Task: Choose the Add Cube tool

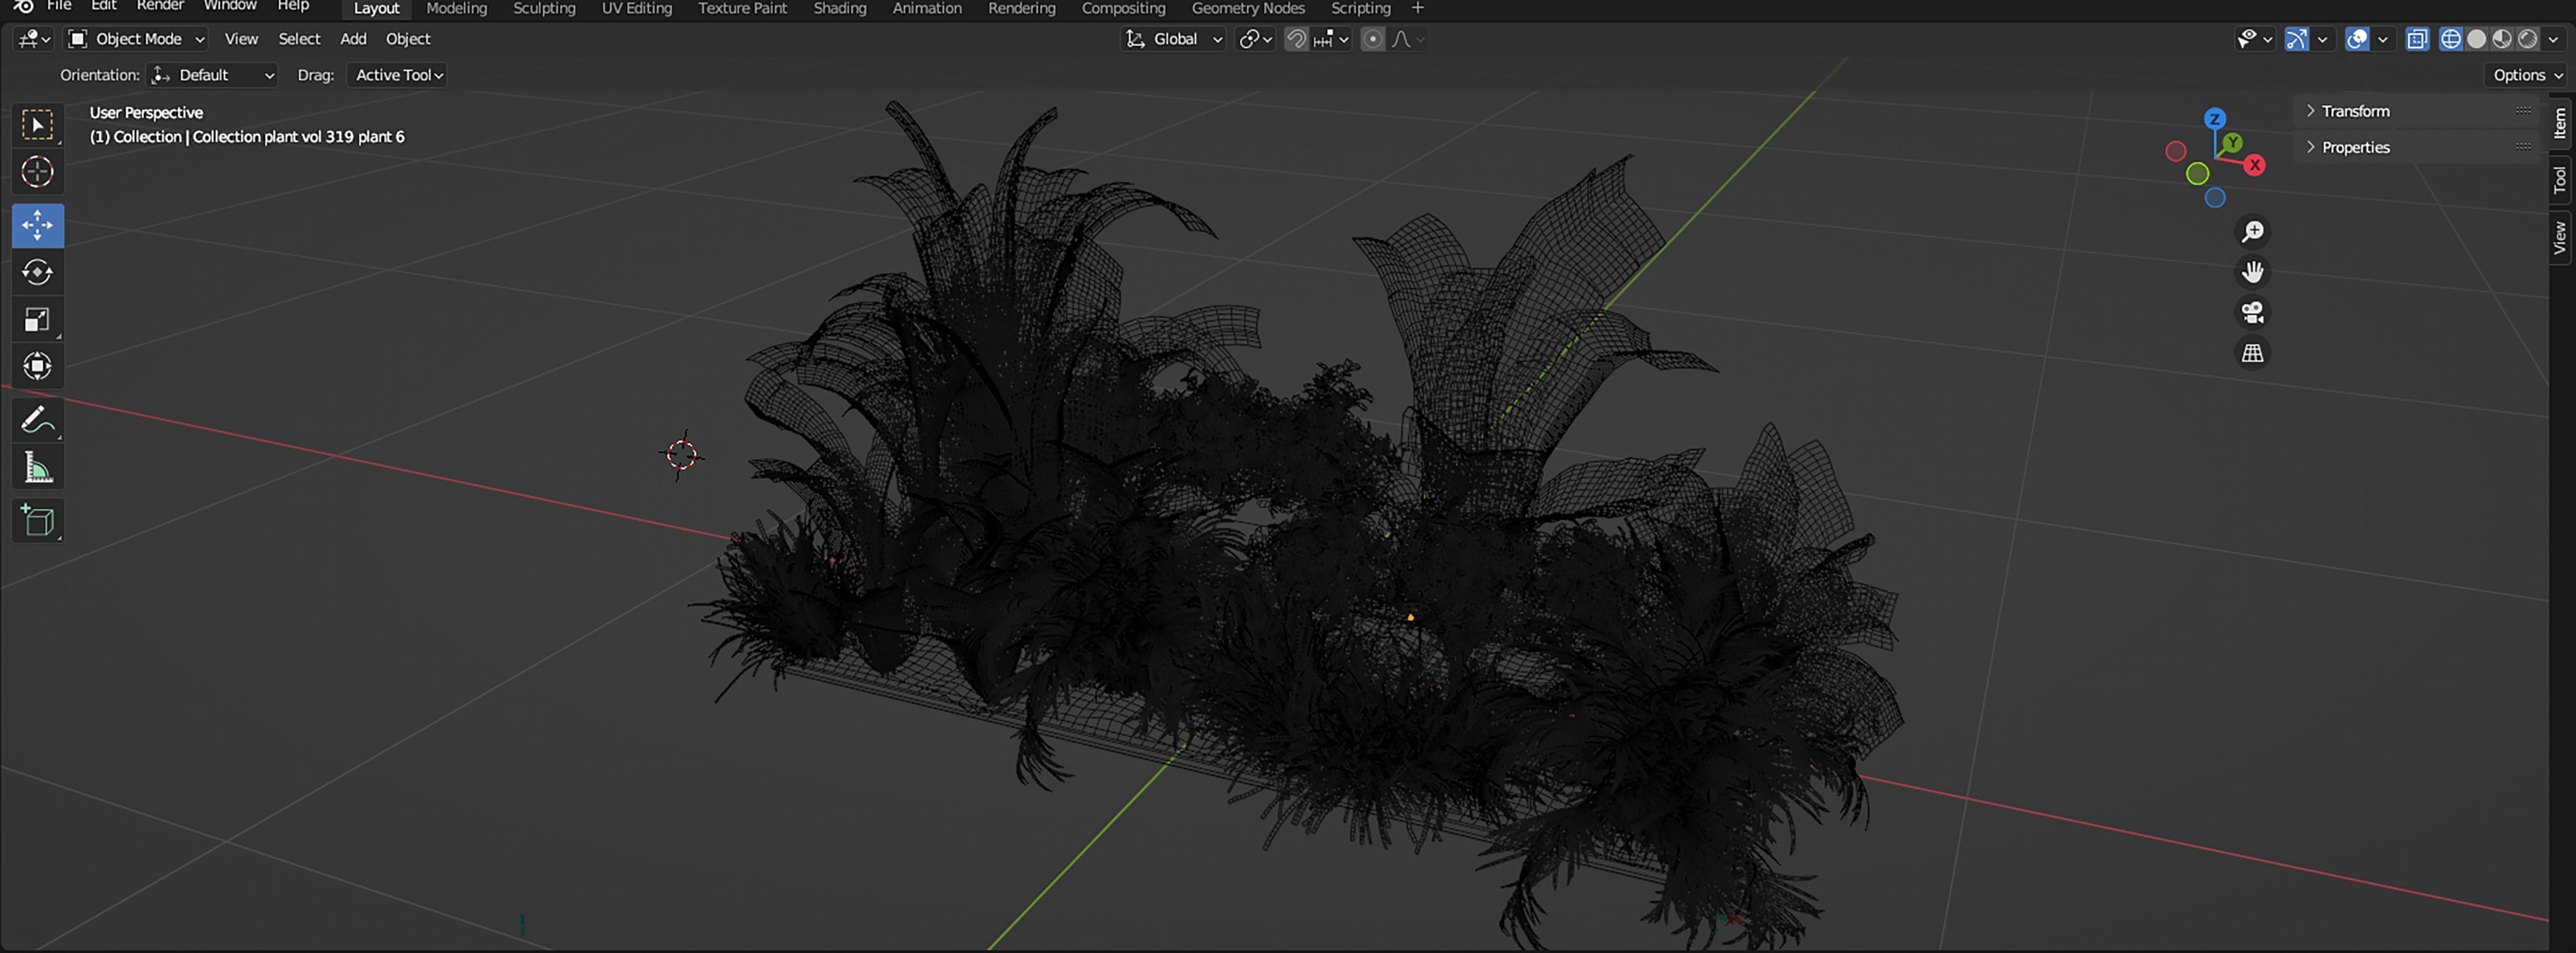Action: point(38,520)
